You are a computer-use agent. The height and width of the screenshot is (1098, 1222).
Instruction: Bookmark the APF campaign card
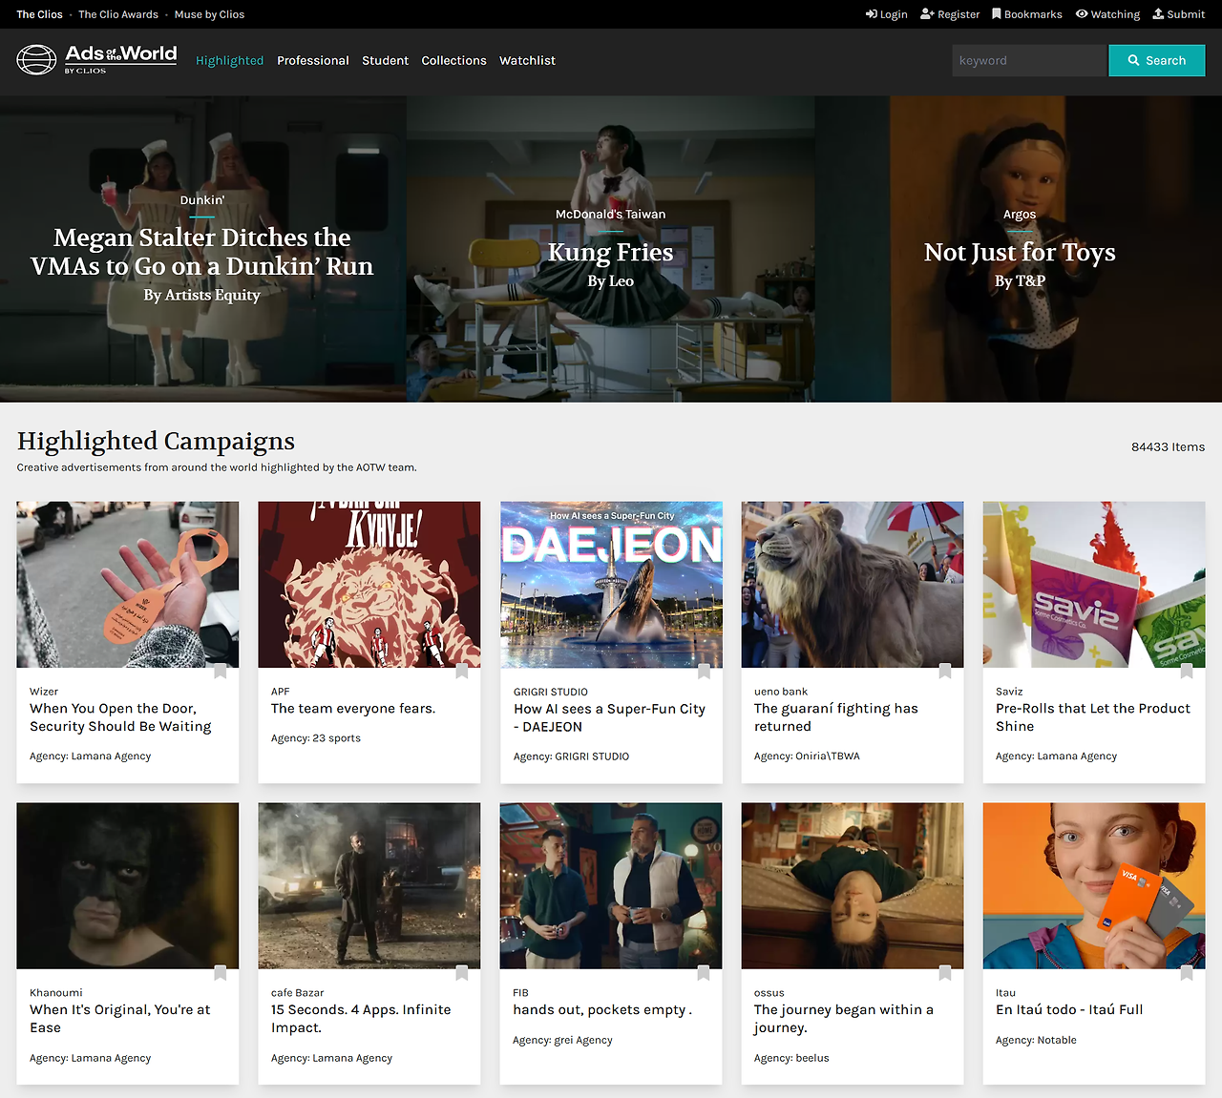coord(462,671)
